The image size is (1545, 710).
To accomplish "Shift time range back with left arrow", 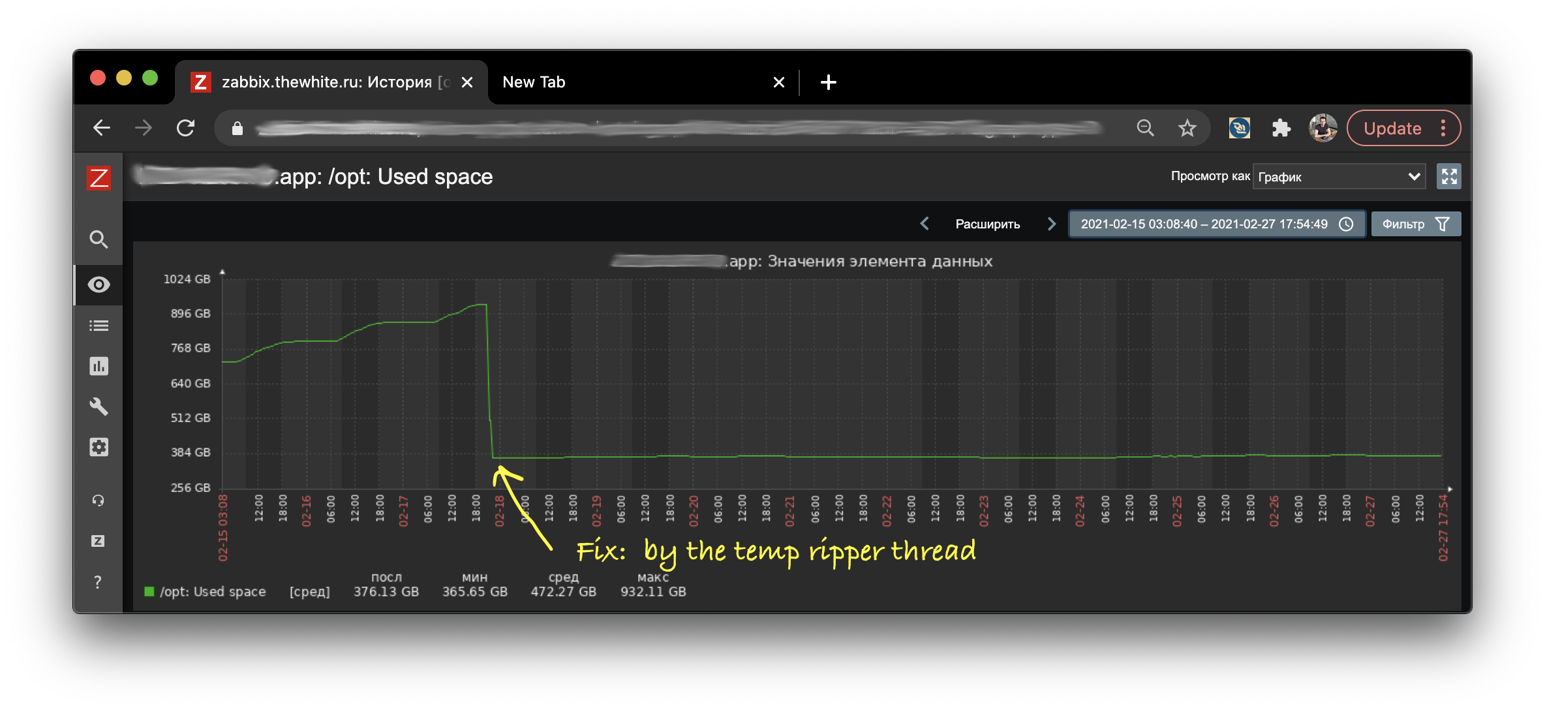I will [925, 224].
